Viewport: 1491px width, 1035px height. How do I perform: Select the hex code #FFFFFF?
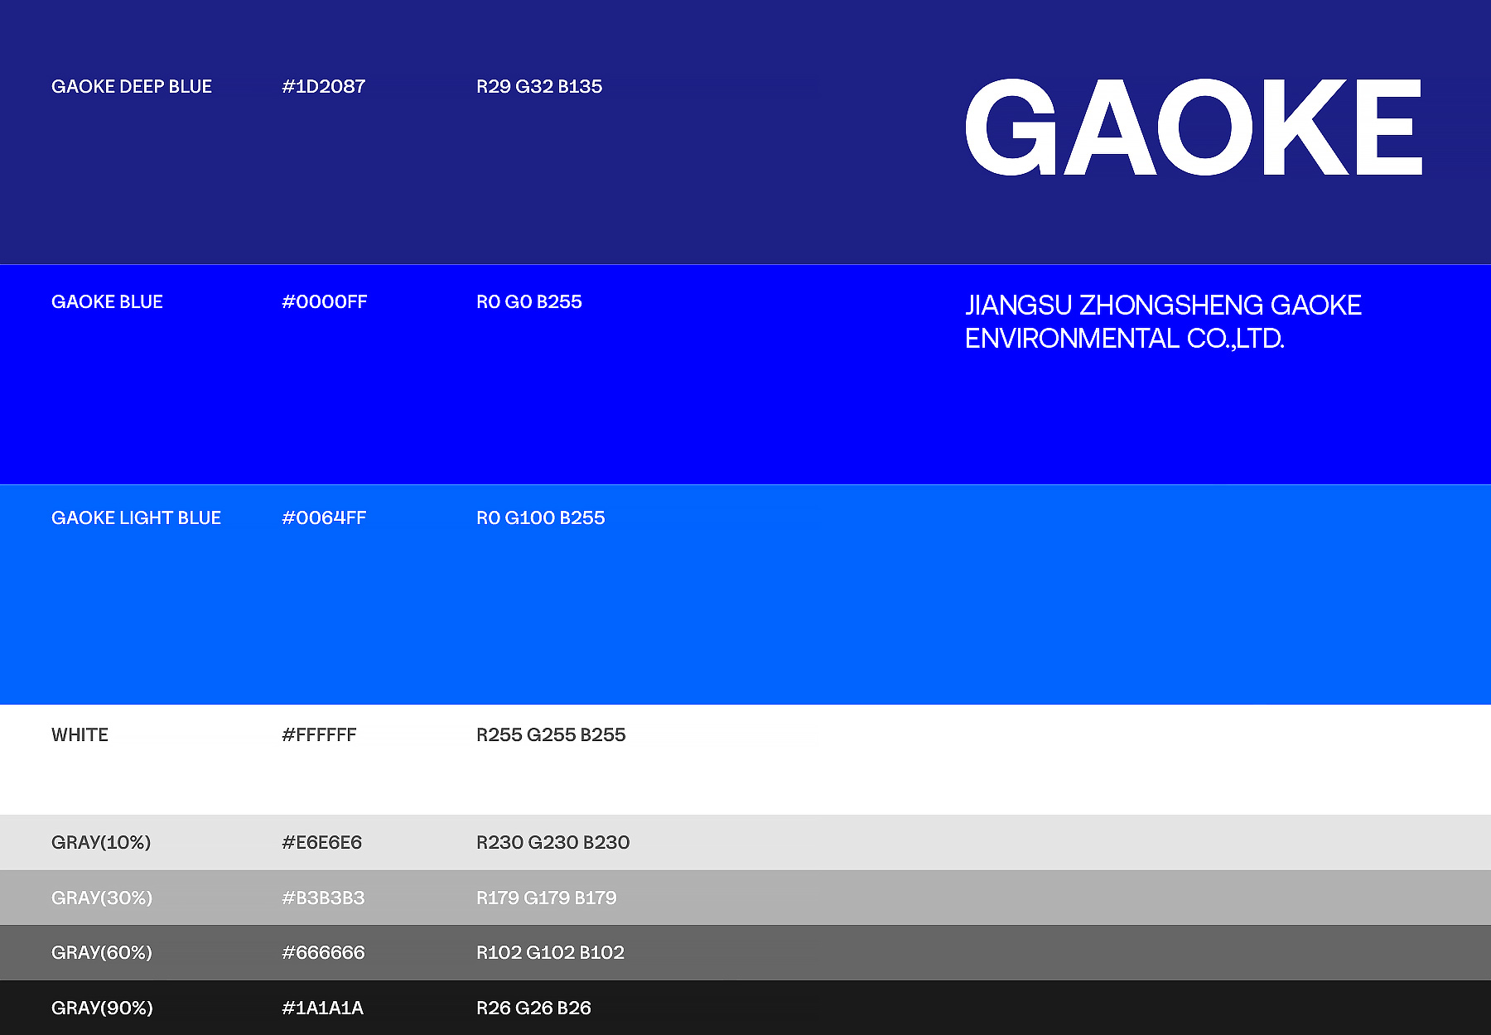(319, 734)
